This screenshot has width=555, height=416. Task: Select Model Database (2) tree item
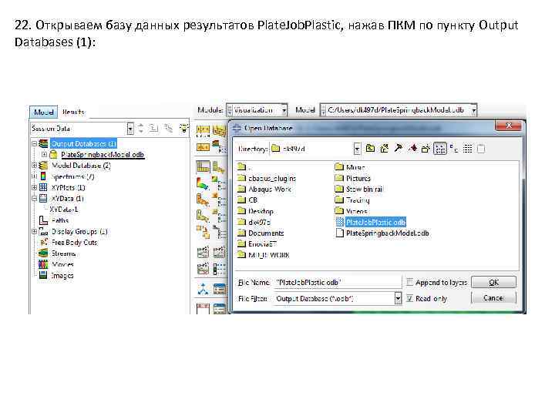click(81, 166)
